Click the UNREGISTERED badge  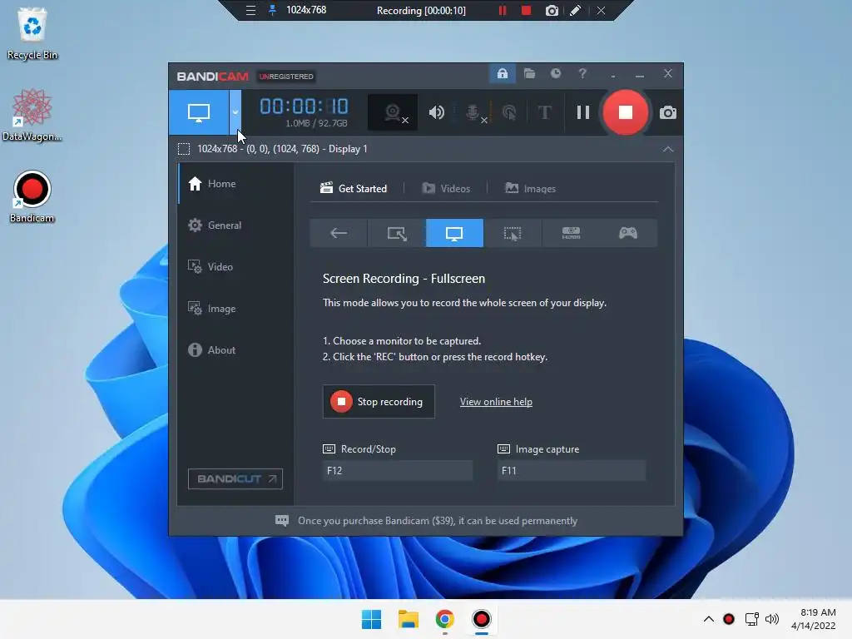[x=286, y=77]
